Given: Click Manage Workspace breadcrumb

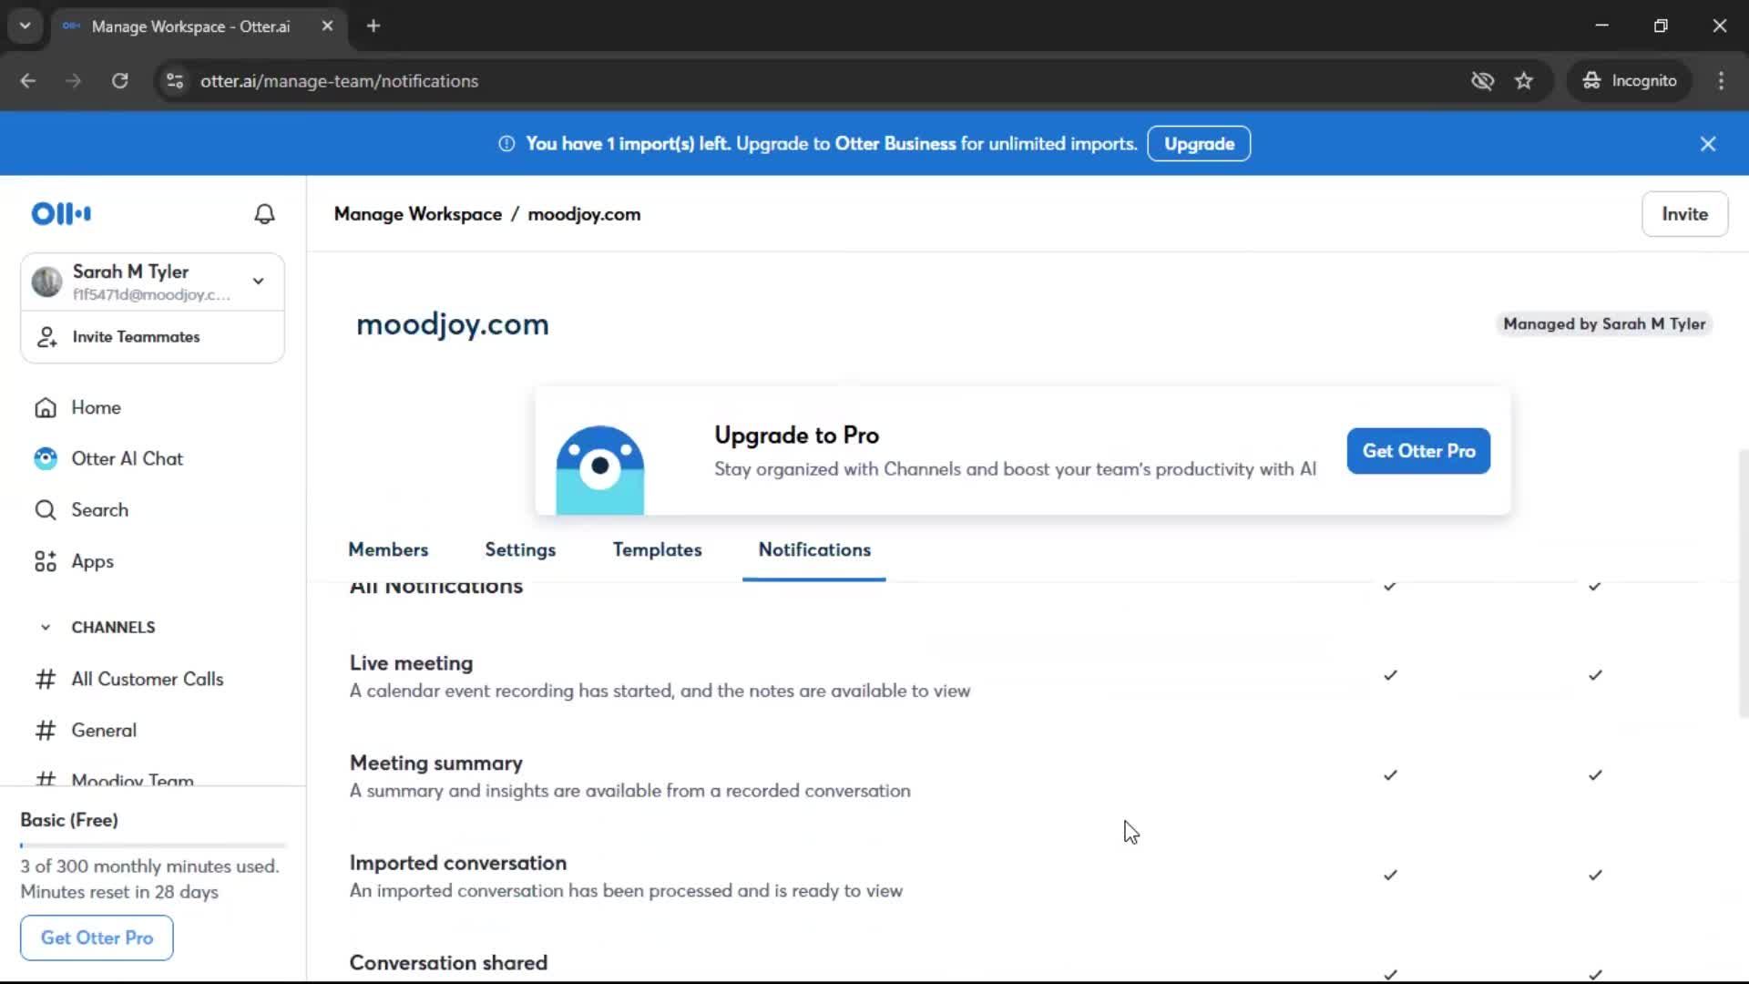Looking at the screenshot, I should pyautogui.click(x=417, y=214).
